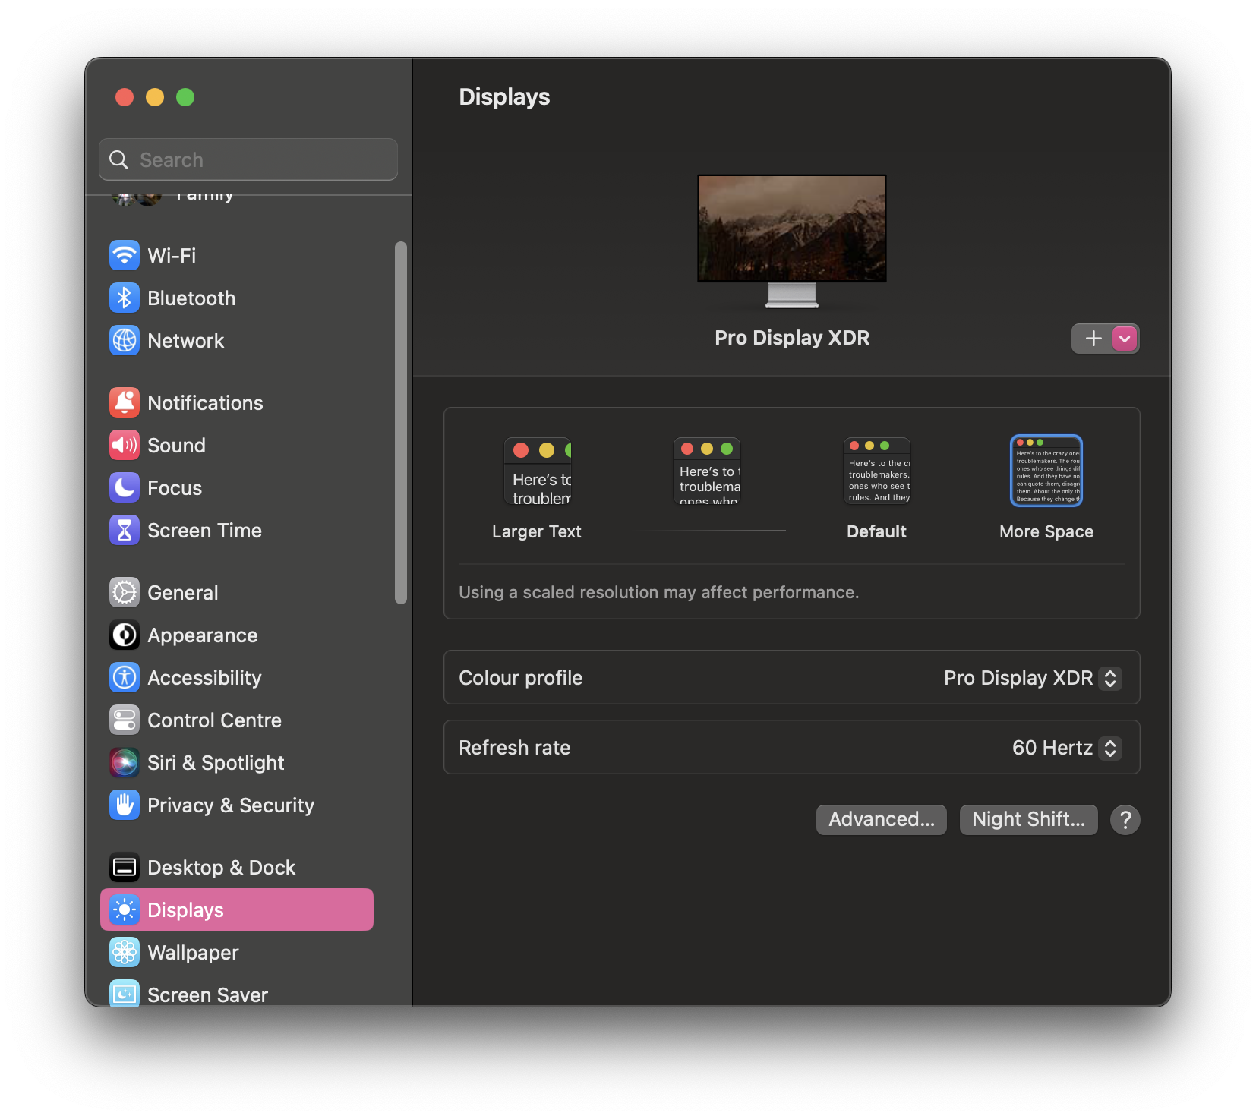Go to Bluetooth in the sidebar

coord(237,298)
